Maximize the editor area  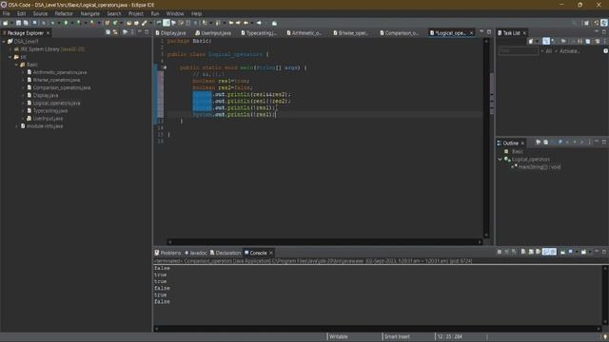click(x=489, y=32)
